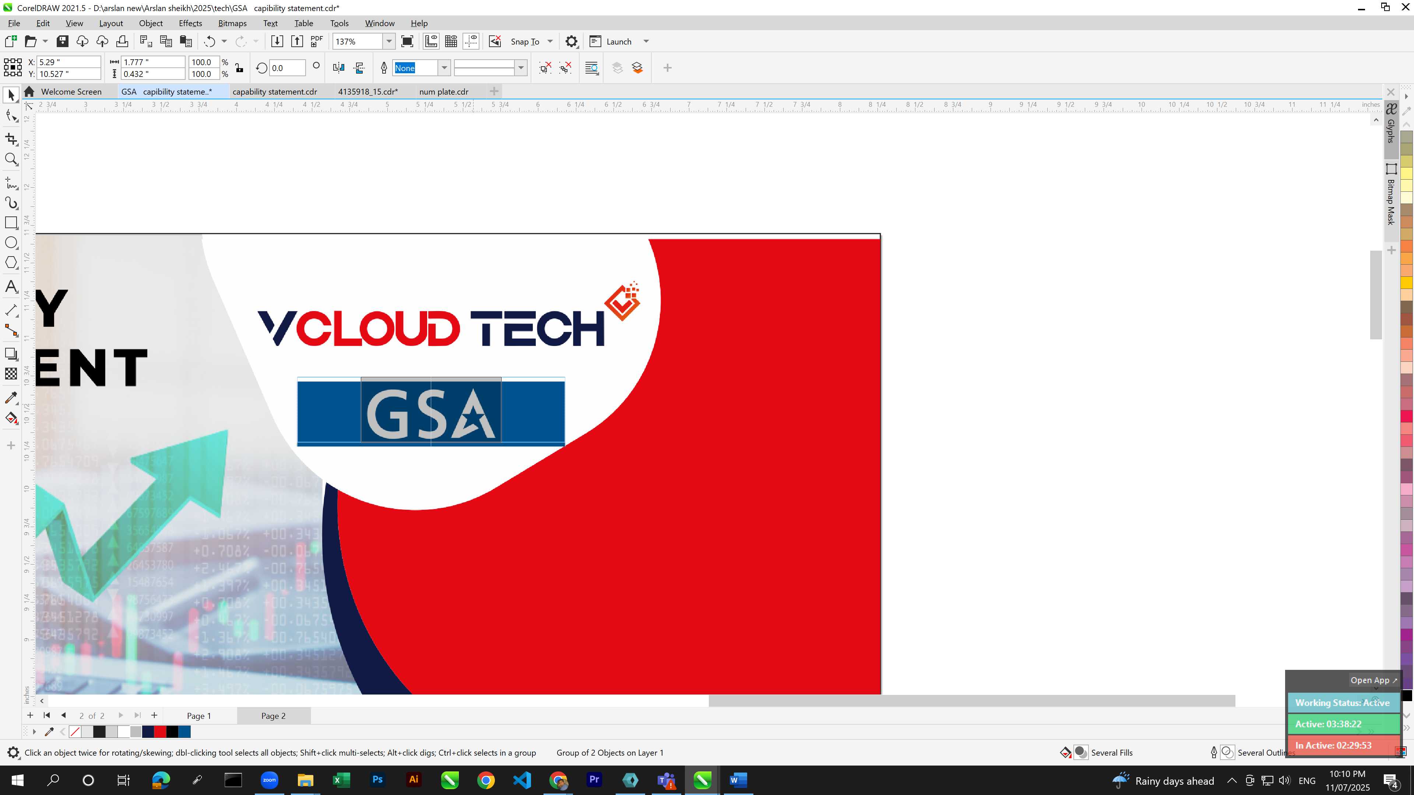Add page after current page button
The width and height of the screenshot is (1414, 795).
click(154, 715)
